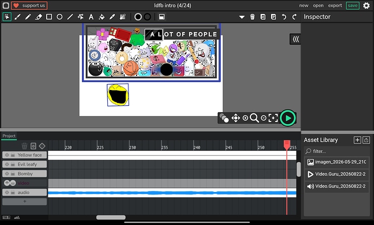Lock the Evil leafy layer
Viewport: 374px width, 225px height.
point(12,164)
